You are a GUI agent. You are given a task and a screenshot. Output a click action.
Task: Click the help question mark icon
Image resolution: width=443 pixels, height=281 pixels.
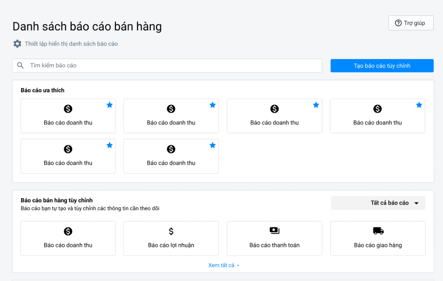coord(398,23)
